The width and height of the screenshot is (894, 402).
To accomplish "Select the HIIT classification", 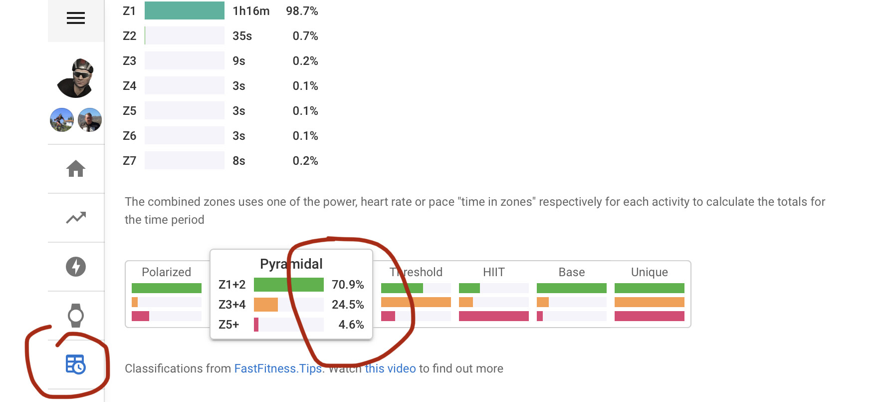I will click(494, 294).
